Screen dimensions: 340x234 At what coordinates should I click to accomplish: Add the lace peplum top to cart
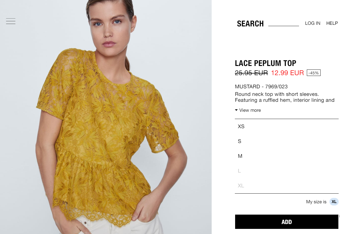click(x=287, y=222)
